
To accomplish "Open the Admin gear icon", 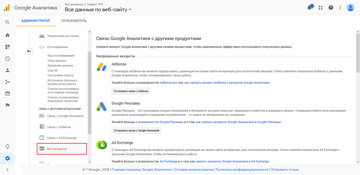I will point(7,158).
